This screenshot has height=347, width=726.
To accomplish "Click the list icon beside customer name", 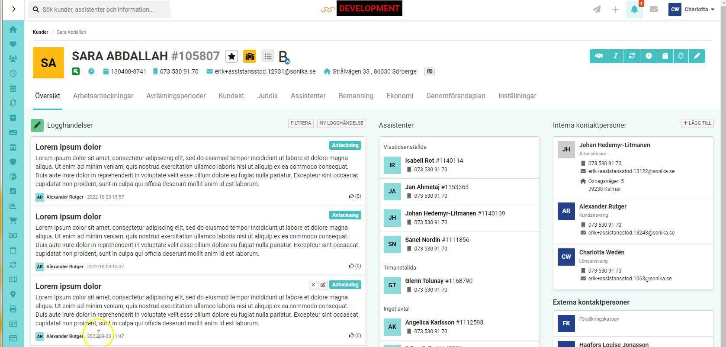I will click(x=268, y=56).
